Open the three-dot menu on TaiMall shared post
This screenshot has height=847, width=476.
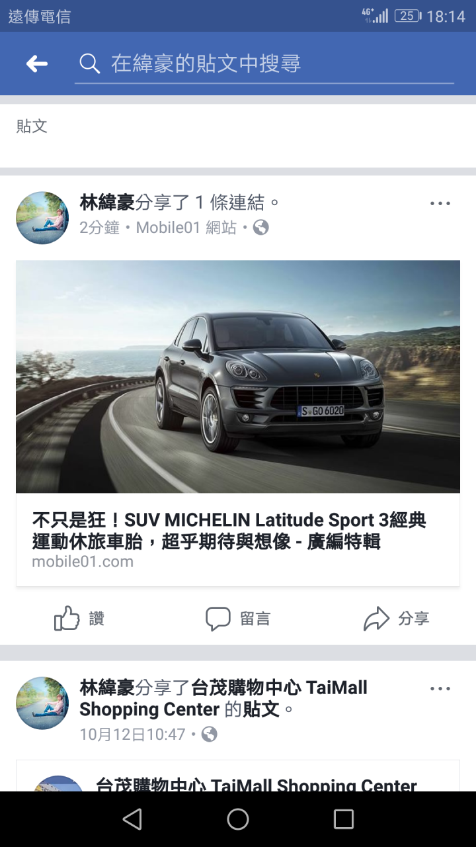click(440, 688)
